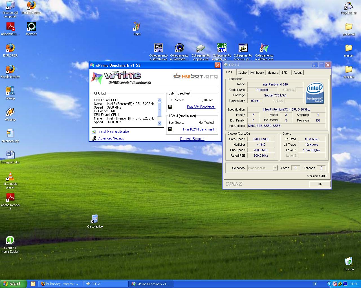Switch to hwbot.org Firefox taskbar button
Screen dimensions: 361x288
pyautogui.click(x=61, y=284)
